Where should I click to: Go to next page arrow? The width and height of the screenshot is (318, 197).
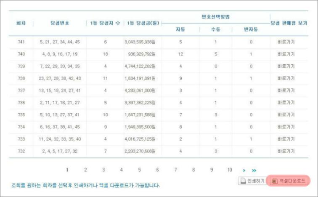tap(244, 170)
